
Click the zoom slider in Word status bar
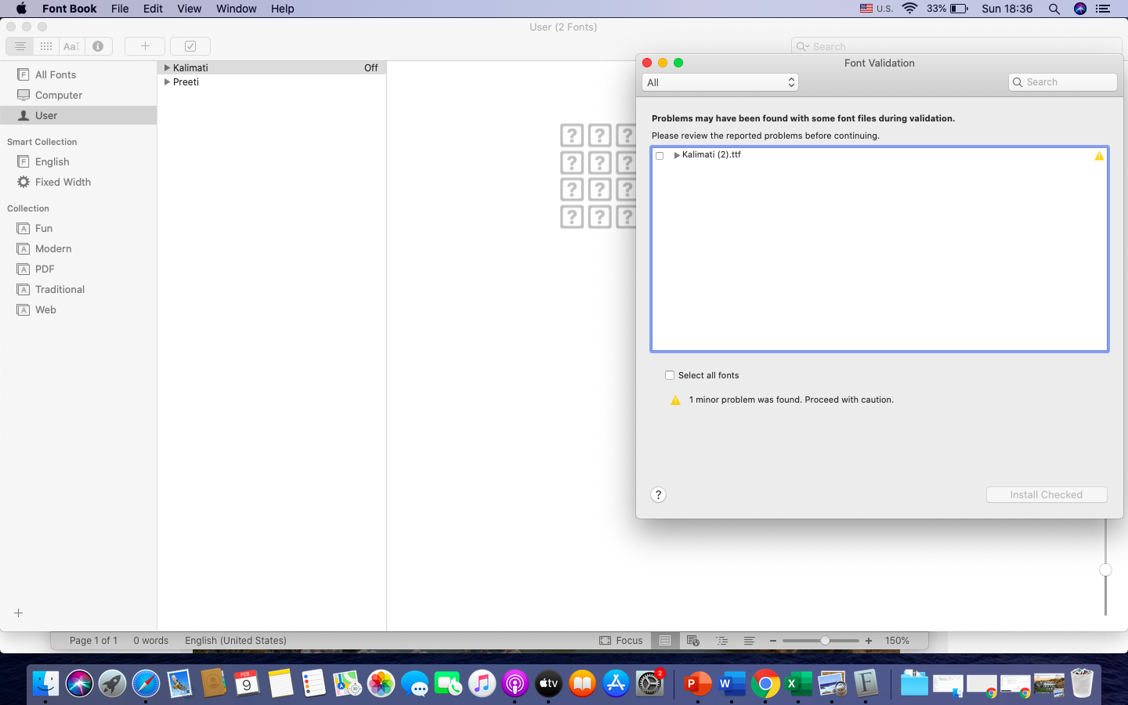click(821, 641)
